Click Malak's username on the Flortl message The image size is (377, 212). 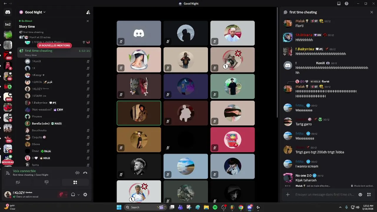tap(300, 21)
